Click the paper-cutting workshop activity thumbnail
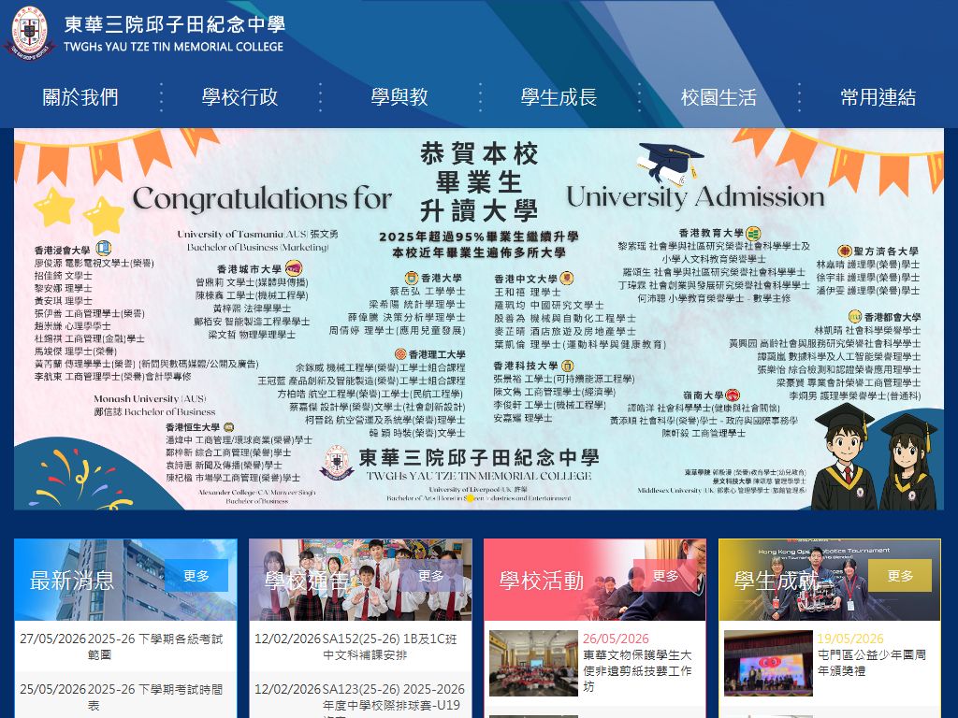Viewport: 958px width, 718px height. pyautogui.click(x=533, y=663)
